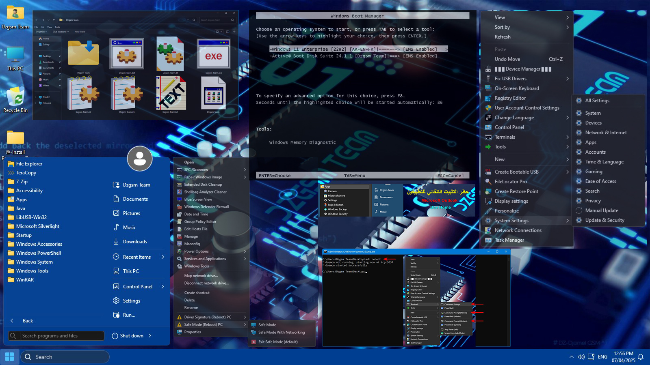Image resolution: width=650 pixels, height=365 pixels.
Task: Open Update & Security settings
Action: coord(609,220)
